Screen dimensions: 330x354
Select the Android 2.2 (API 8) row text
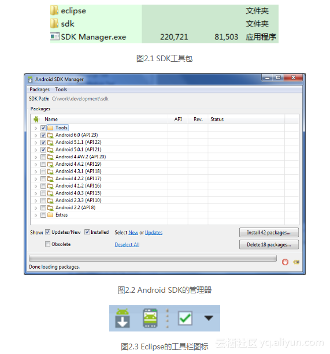pyautogui.click(x=76, y=207)
